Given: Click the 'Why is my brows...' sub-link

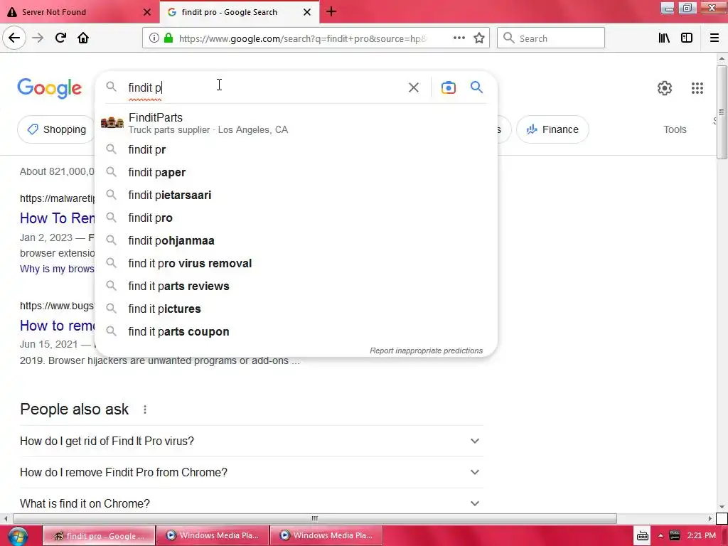Looking at the screenshot, I should tap(57, 269).
